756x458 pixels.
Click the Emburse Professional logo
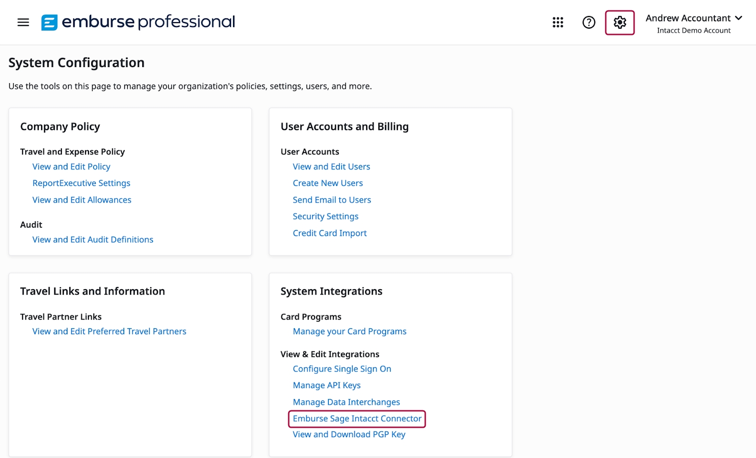[x=138, y=22]
